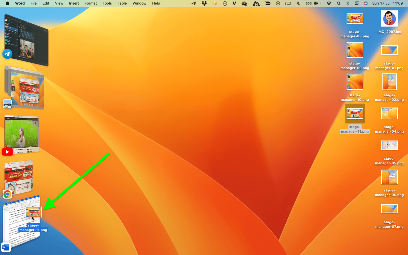Open Control Center from the menu bar
Image resolution: width=408 pixels, height=255 pixels.
click(357, 3)
